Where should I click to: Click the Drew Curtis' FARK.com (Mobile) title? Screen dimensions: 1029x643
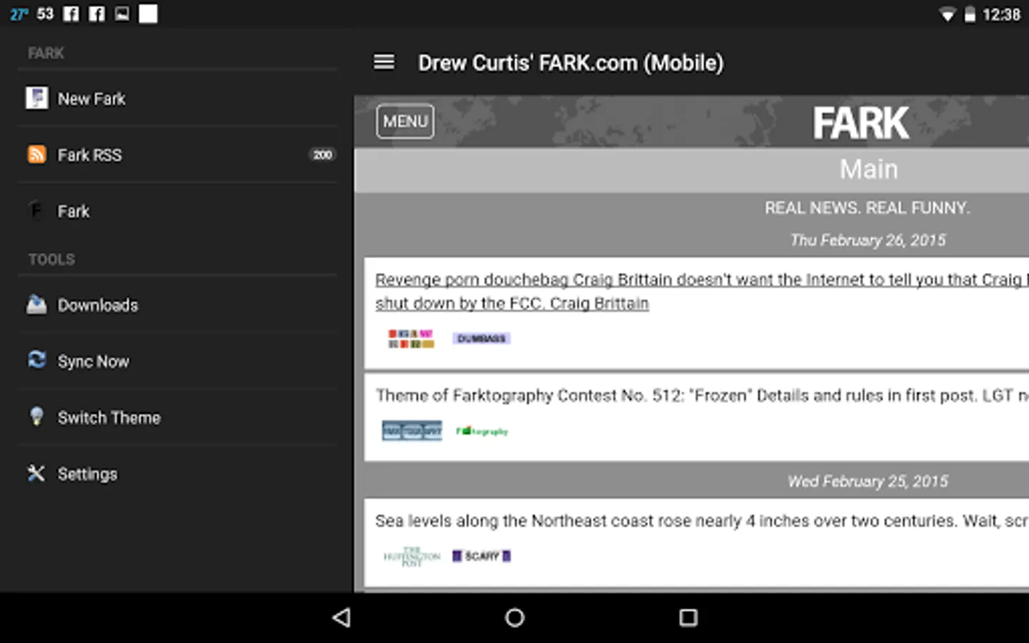tap(570, 63)
